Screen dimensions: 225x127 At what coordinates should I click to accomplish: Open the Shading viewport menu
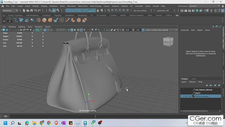click(x=12, y=27)
